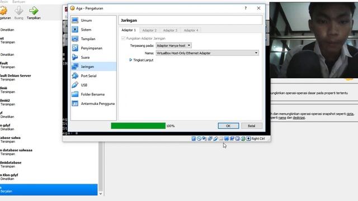Click the mouse integration status icon
The height and width of the screenshot is (201, 358).
pos(243,138)
